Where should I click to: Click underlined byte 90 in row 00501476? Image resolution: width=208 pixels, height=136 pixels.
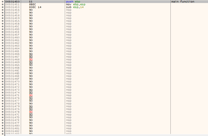click(31, 98)
